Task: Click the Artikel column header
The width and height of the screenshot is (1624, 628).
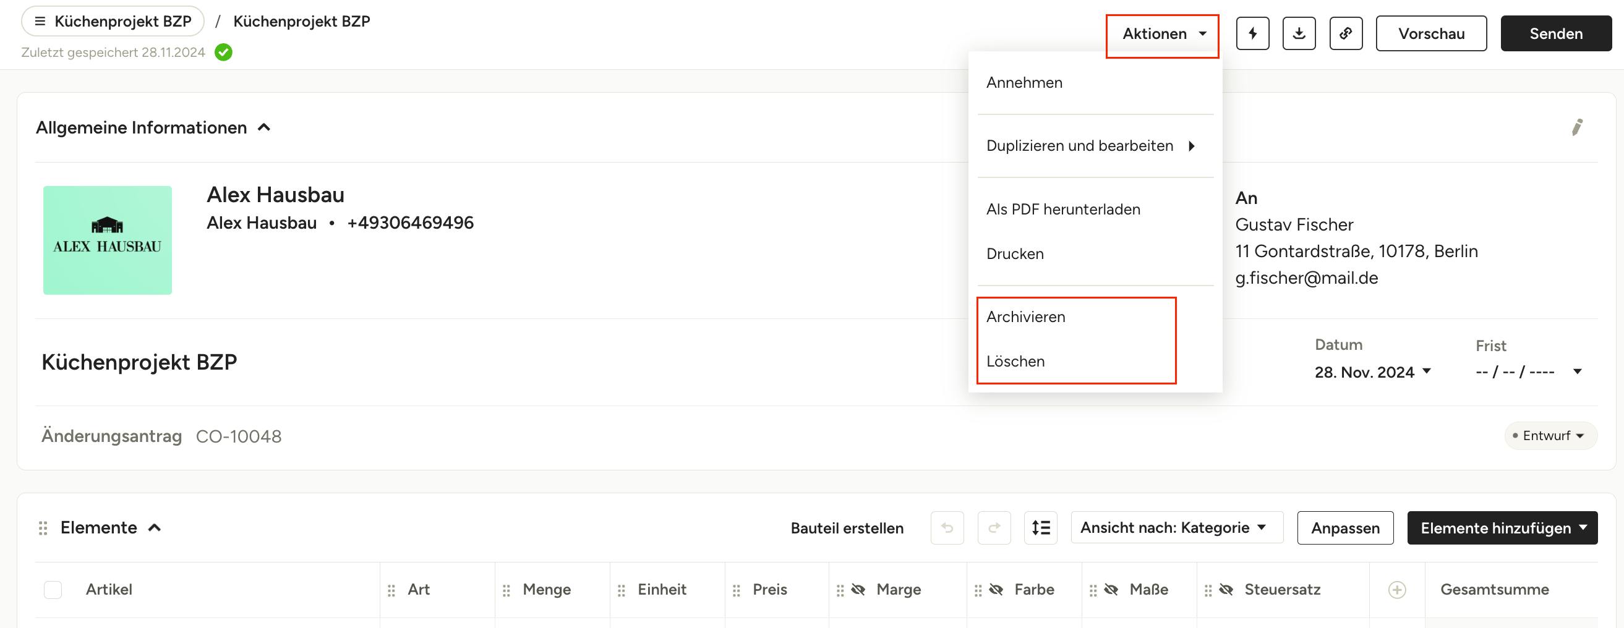Action: (x=108, y=590)
